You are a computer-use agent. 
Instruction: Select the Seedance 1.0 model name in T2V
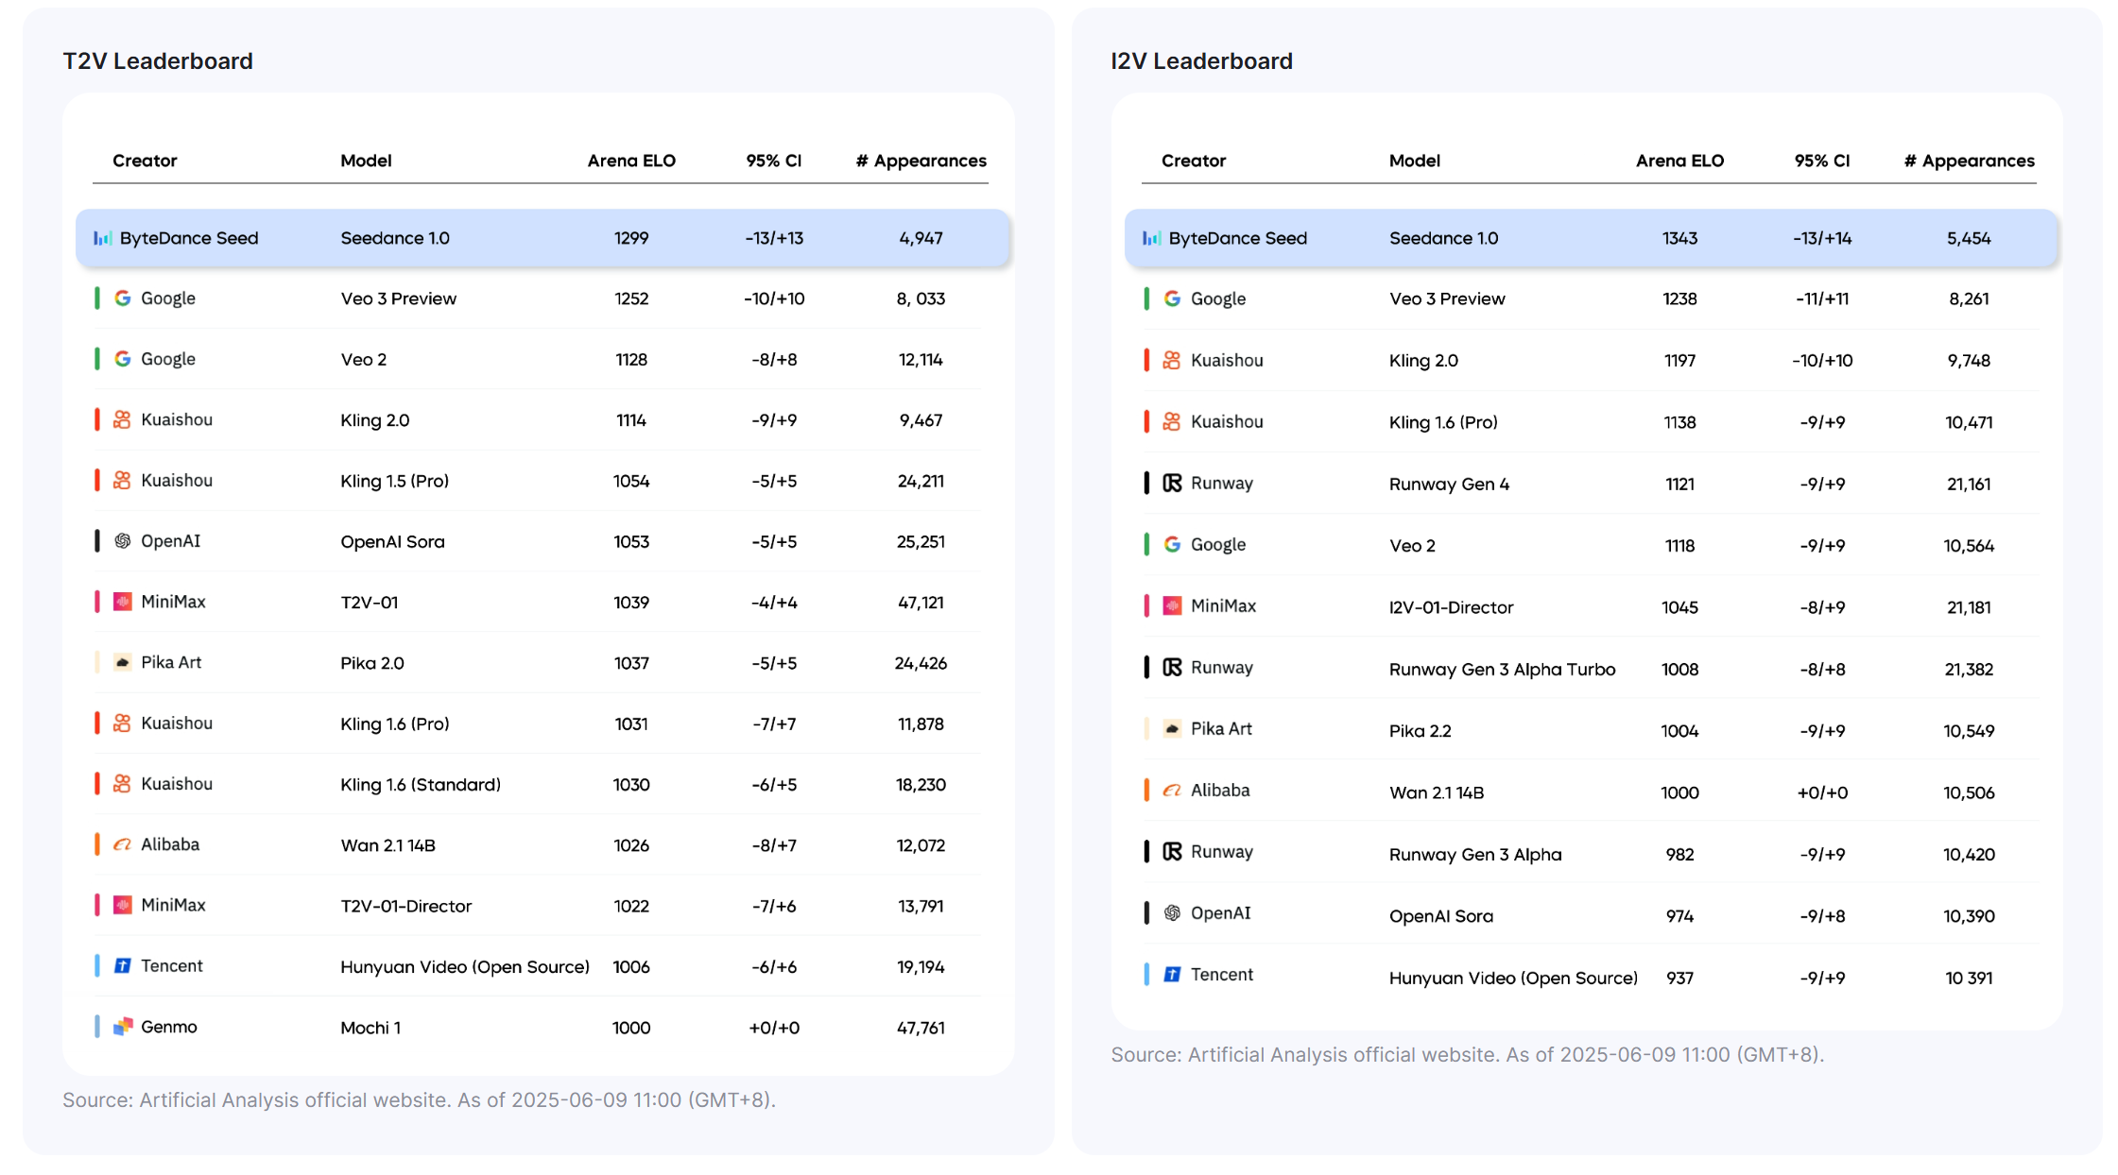[x=395, y=238]
